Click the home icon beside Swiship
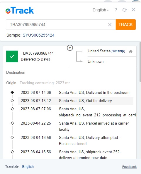 pyautogui.click(x=131, y=51)
